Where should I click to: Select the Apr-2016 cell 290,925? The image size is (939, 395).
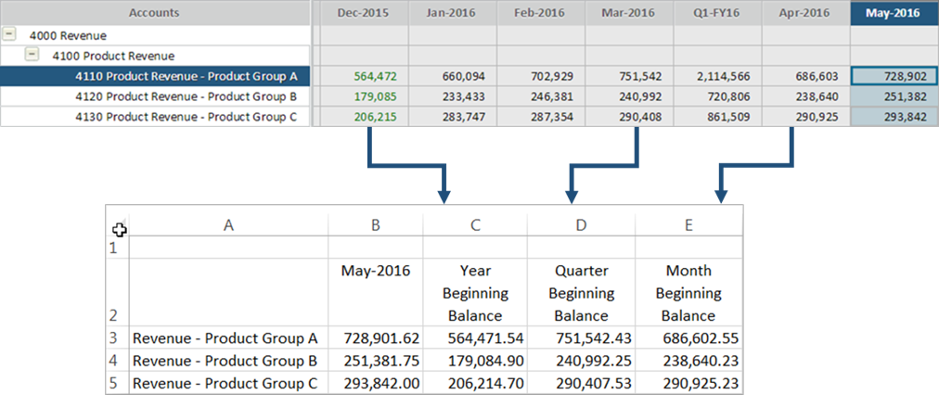806,117
